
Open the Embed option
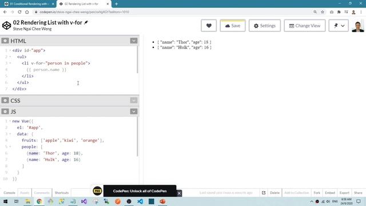pos(330,193)
